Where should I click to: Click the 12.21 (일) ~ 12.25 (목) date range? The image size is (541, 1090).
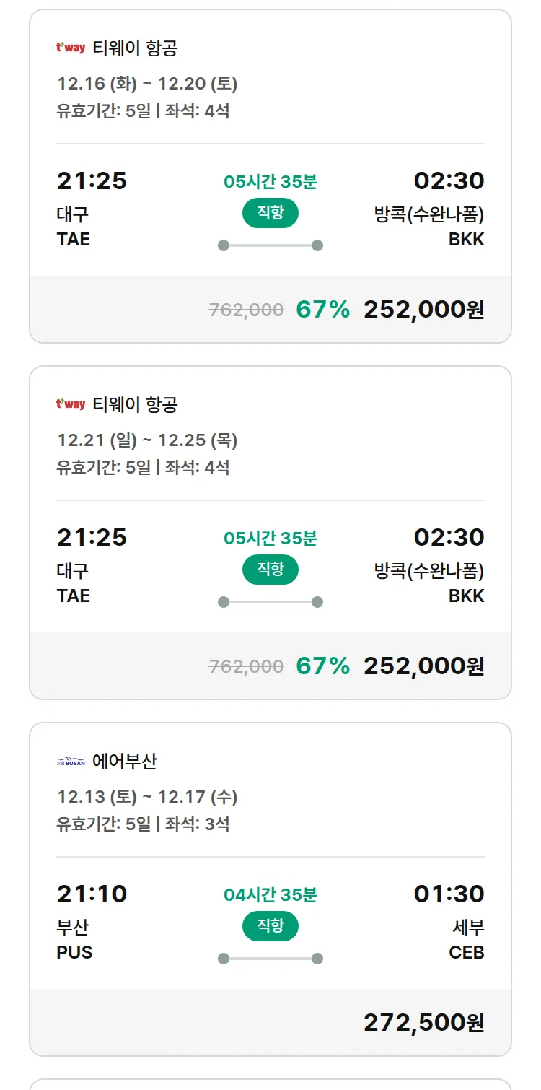147,440
